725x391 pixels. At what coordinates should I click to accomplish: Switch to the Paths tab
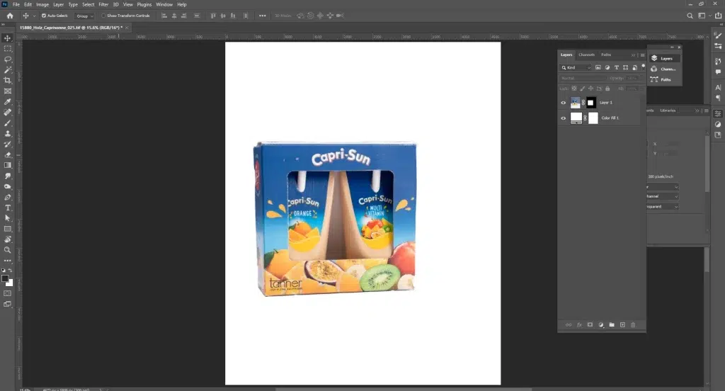pos(606,55)
